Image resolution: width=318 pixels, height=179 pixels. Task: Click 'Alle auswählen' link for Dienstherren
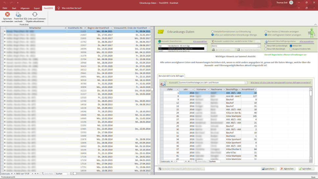click(200, 41)
